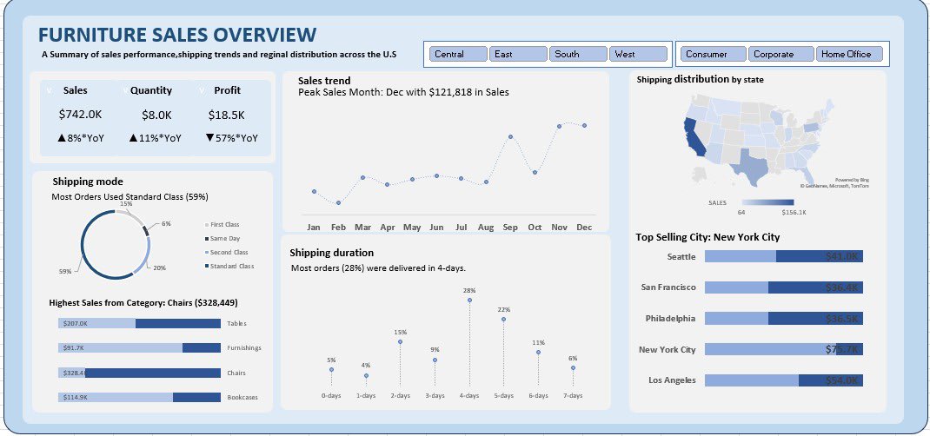Select the 2-days lollipop point
Image resolution: width=930 pixels, height=436 pixels.
(401, 342)
